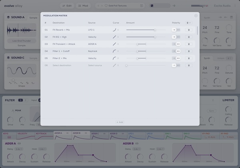Open the LFO 1 source dropdown in row 01
Viewport: 240px width, 168px height.
91,30
